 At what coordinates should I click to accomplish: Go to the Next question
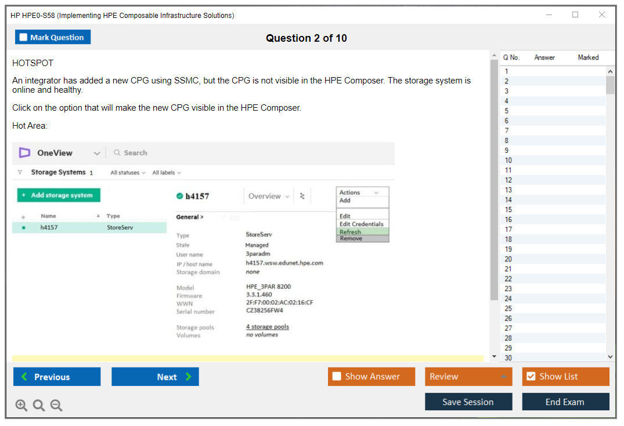[x=155, y=377]
